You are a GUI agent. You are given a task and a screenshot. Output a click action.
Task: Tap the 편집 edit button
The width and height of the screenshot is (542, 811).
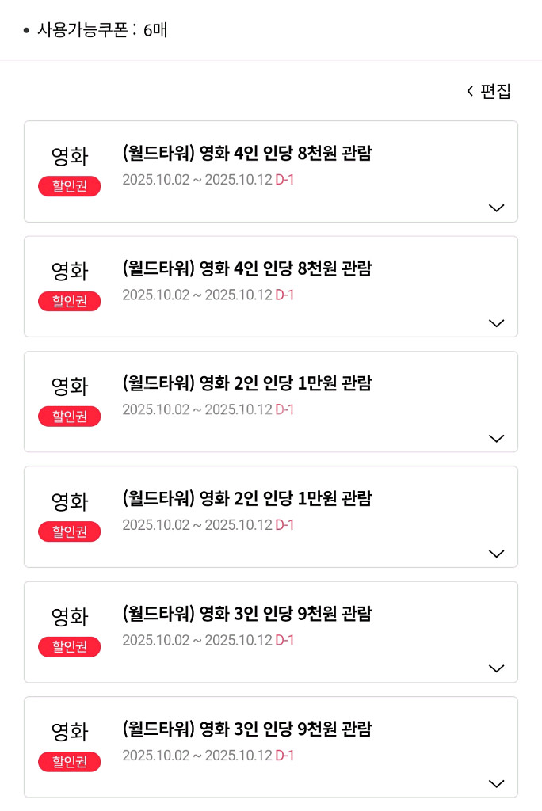coord(495,91)
